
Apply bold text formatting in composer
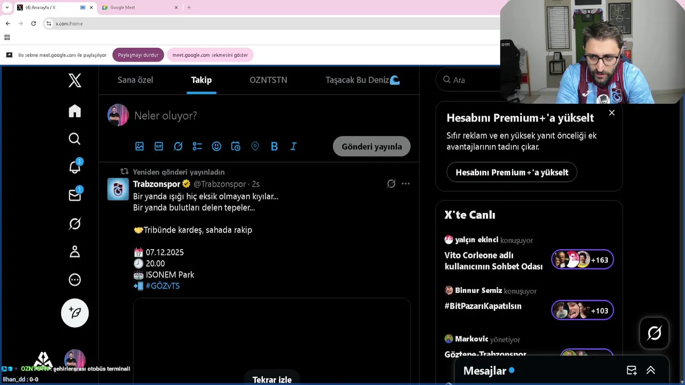coord(275,146)
